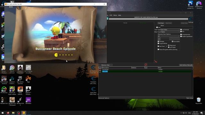Image resolution: width=205 pixels, height=115 pixels.
Task: Show hidden system tray icons chevron
Action: click(x=181, y=113)
